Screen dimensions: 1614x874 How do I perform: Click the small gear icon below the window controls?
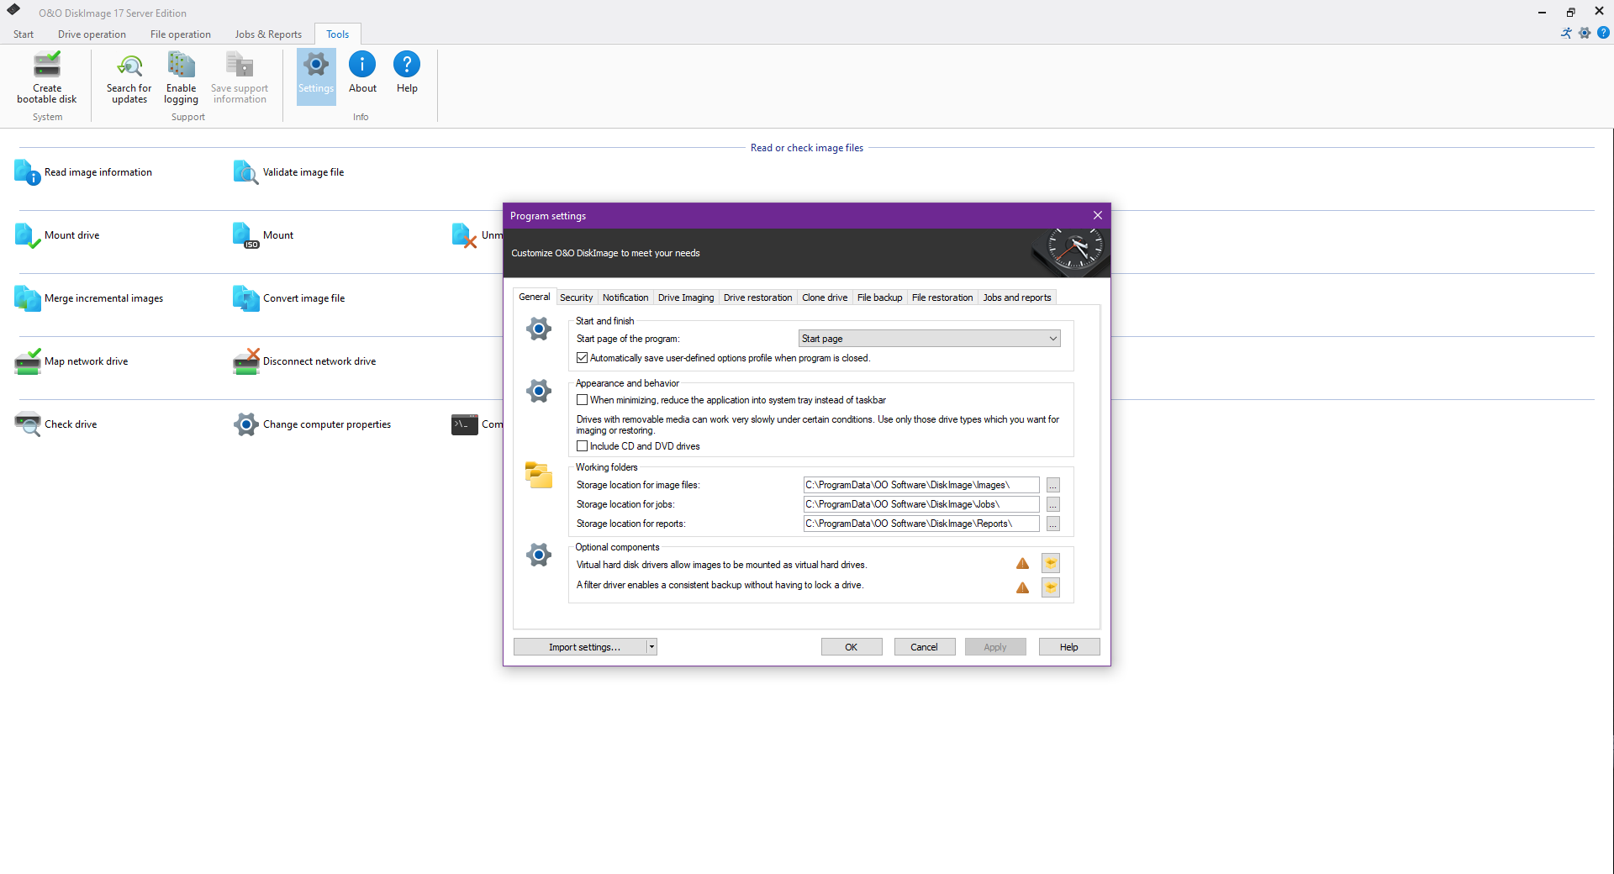point(1585,34)
